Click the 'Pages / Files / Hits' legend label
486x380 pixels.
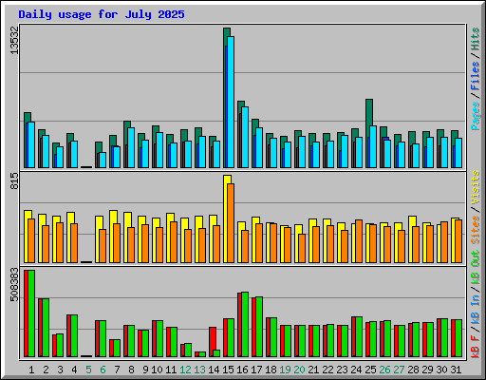(475, 79)
